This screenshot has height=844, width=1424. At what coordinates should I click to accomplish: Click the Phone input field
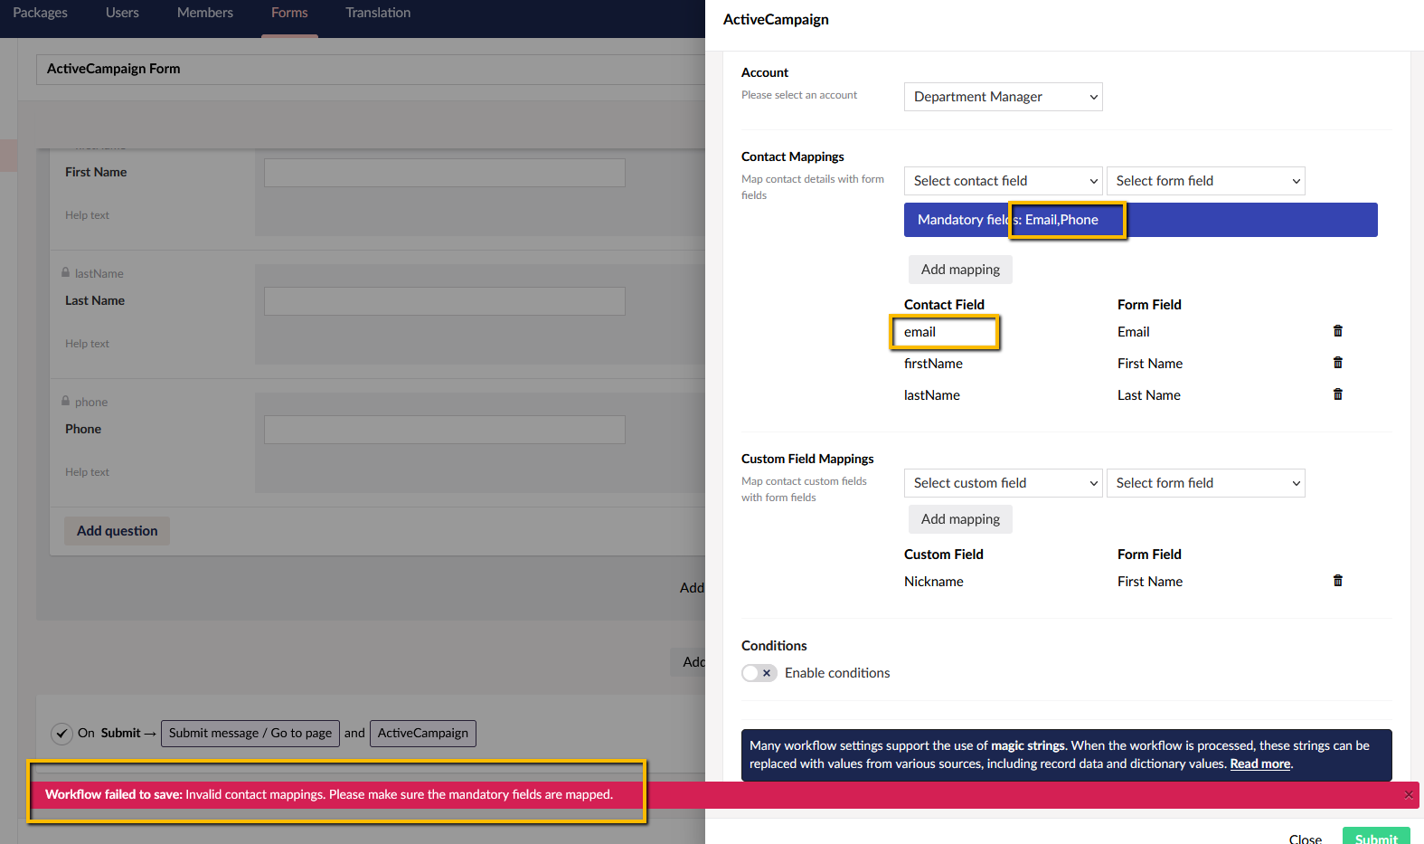tap(445, 430)
